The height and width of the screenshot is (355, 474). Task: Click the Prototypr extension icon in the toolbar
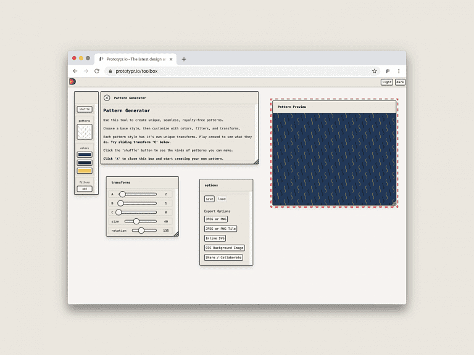coord(388,71)
